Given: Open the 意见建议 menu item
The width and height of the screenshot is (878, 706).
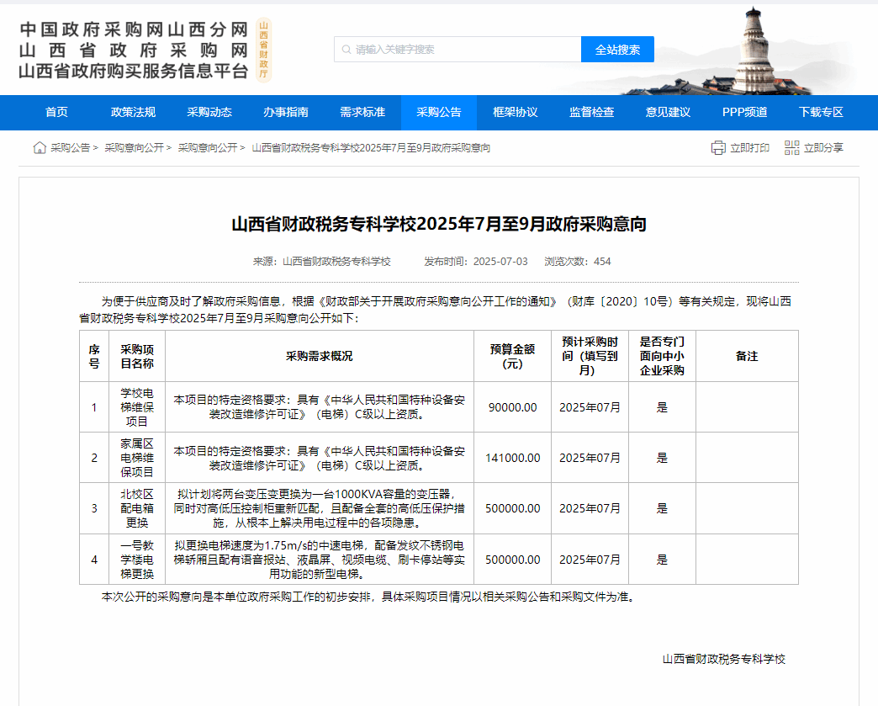Looking at the screenshot, I should [x=668, y=113].
